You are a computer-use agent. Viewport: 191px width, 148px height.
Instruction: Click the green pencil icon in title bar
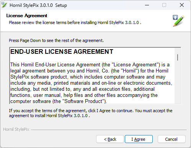click(4, 5)
